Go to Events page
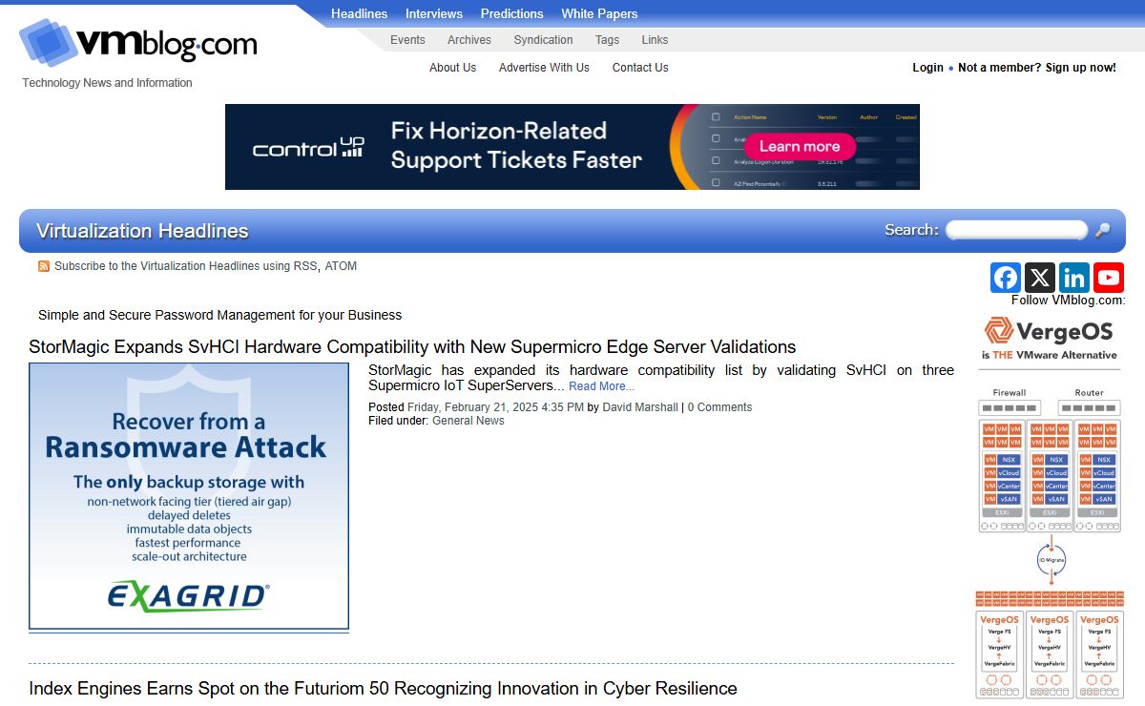 click(x=407, y=40)
